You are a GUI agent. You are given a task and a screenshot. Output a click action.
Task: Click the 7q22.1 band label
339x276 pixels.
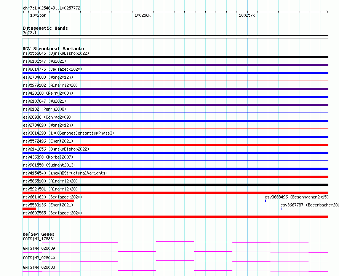click(x=30, y=33)
